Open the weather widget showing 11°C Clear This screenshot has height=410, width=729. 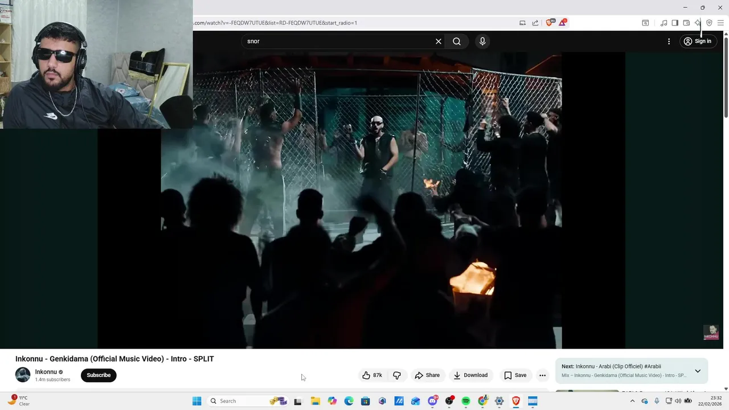tap(18, 401)
